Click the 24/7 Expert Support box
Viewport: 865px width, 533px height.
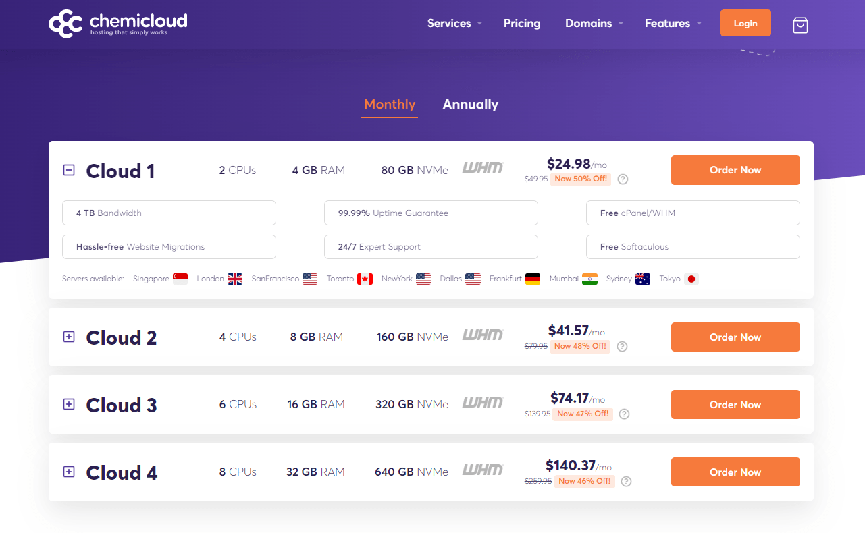(x=431, y=247)
